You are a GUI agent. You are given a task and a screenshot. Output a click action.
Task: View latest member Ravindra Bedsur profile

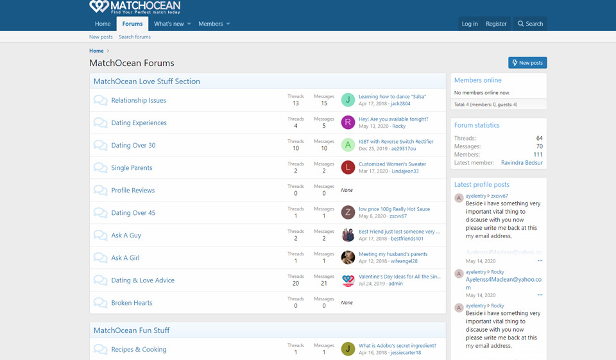pyautogui.click(x=522, y=163)
